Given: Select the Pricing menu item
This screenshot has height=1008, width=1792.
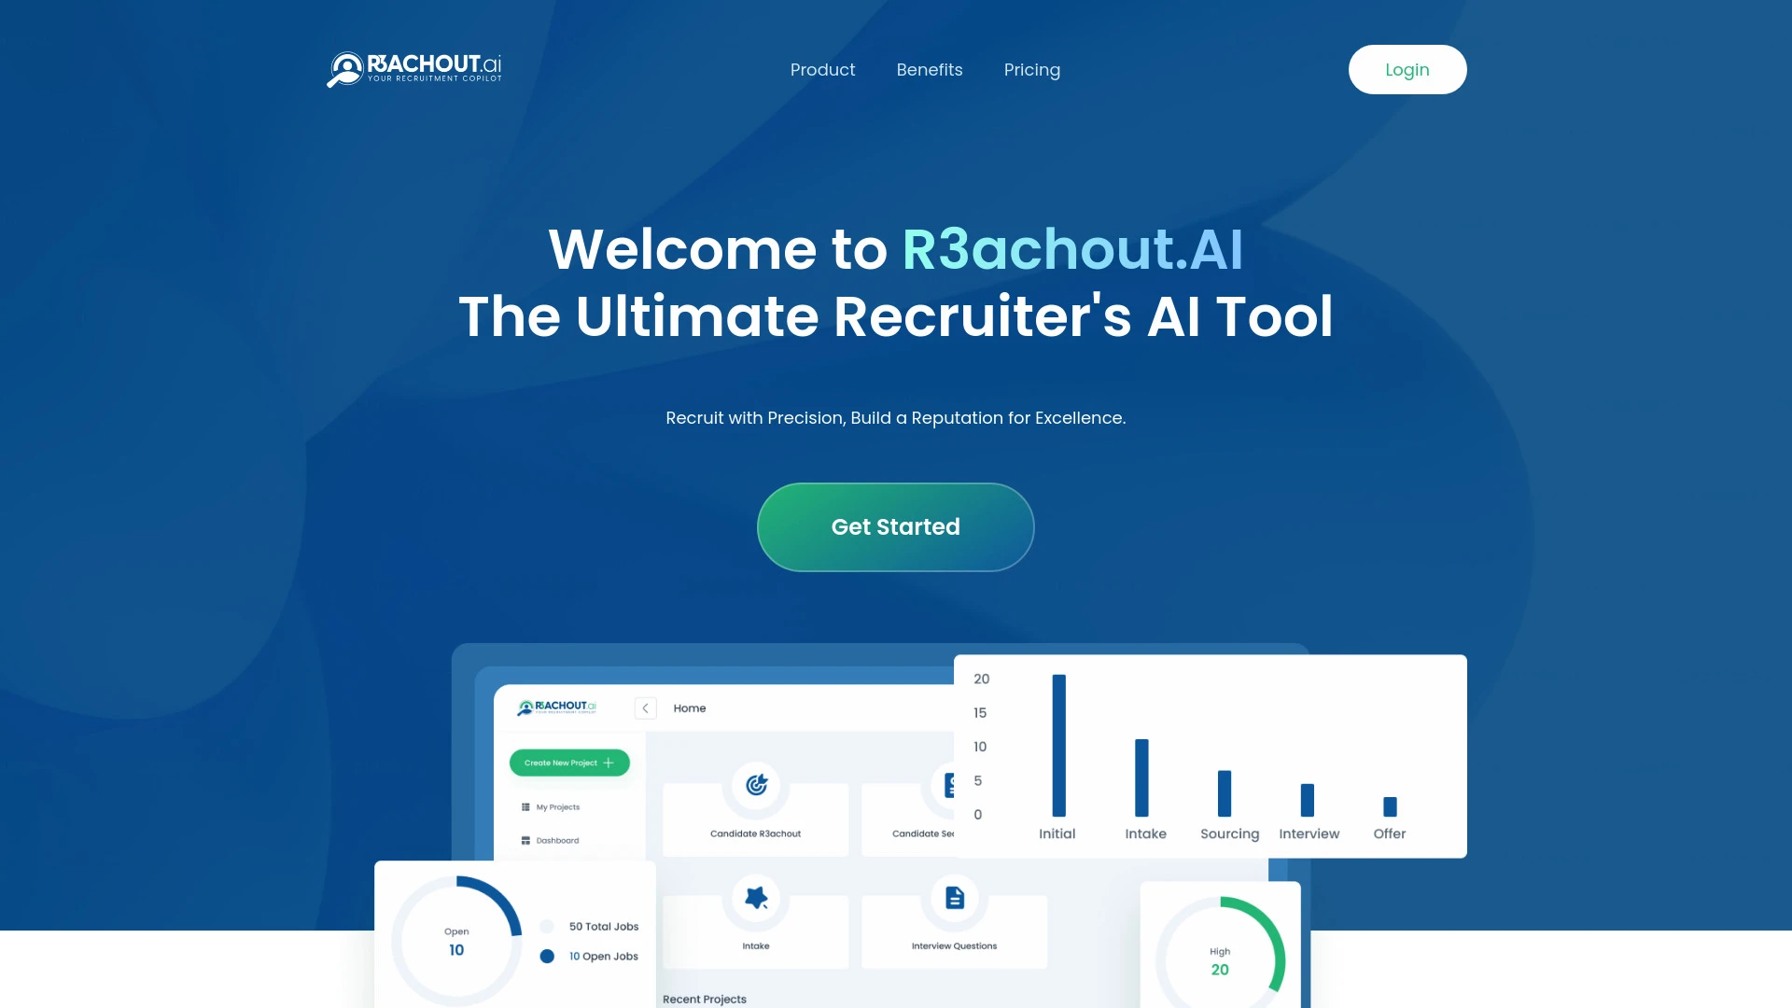Looking at the screenshot, I should 1032,69.
